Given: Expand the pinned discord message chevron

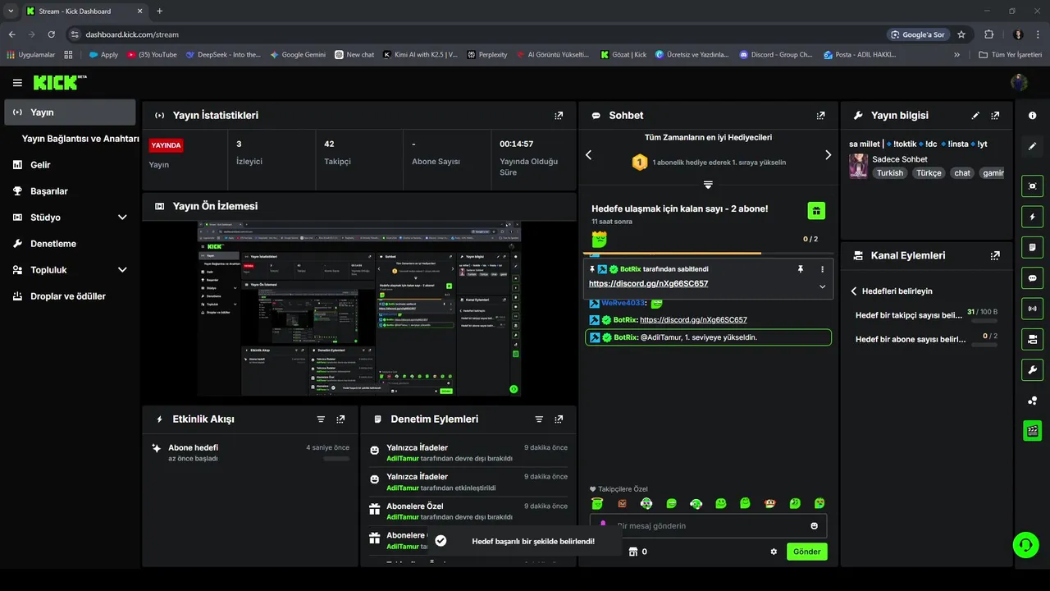Looking at the screenshot, I should 822,286.
